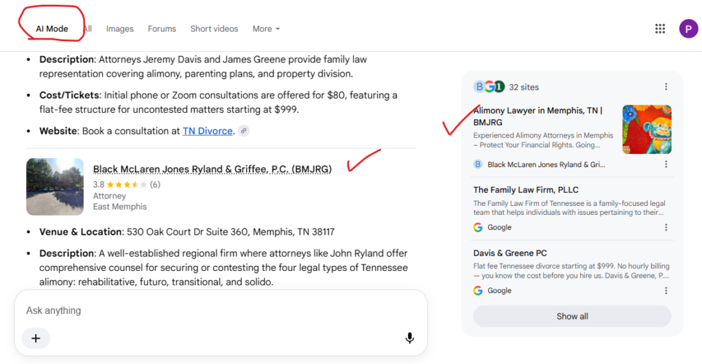
Task: Click the Jeremy Davis and James Greene description
Action: tap(203, 66)
